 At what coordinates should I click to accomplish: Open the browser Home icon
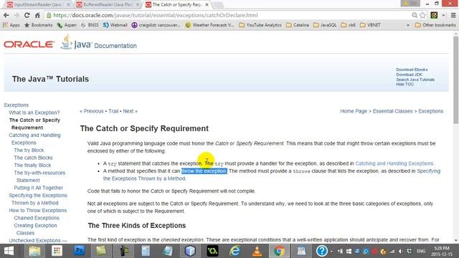coord(37,15)
